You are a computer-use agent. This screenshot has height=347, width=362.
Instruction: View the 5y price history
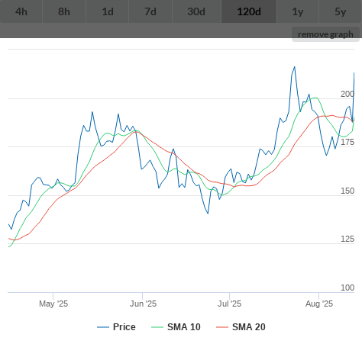coord(341,11)
